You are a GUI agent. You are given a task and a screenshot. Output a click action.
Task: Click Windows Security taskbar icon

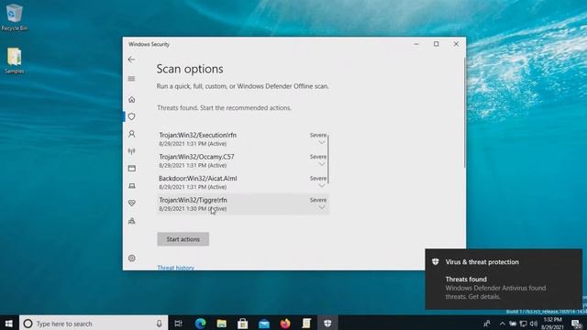pos(327,324)
